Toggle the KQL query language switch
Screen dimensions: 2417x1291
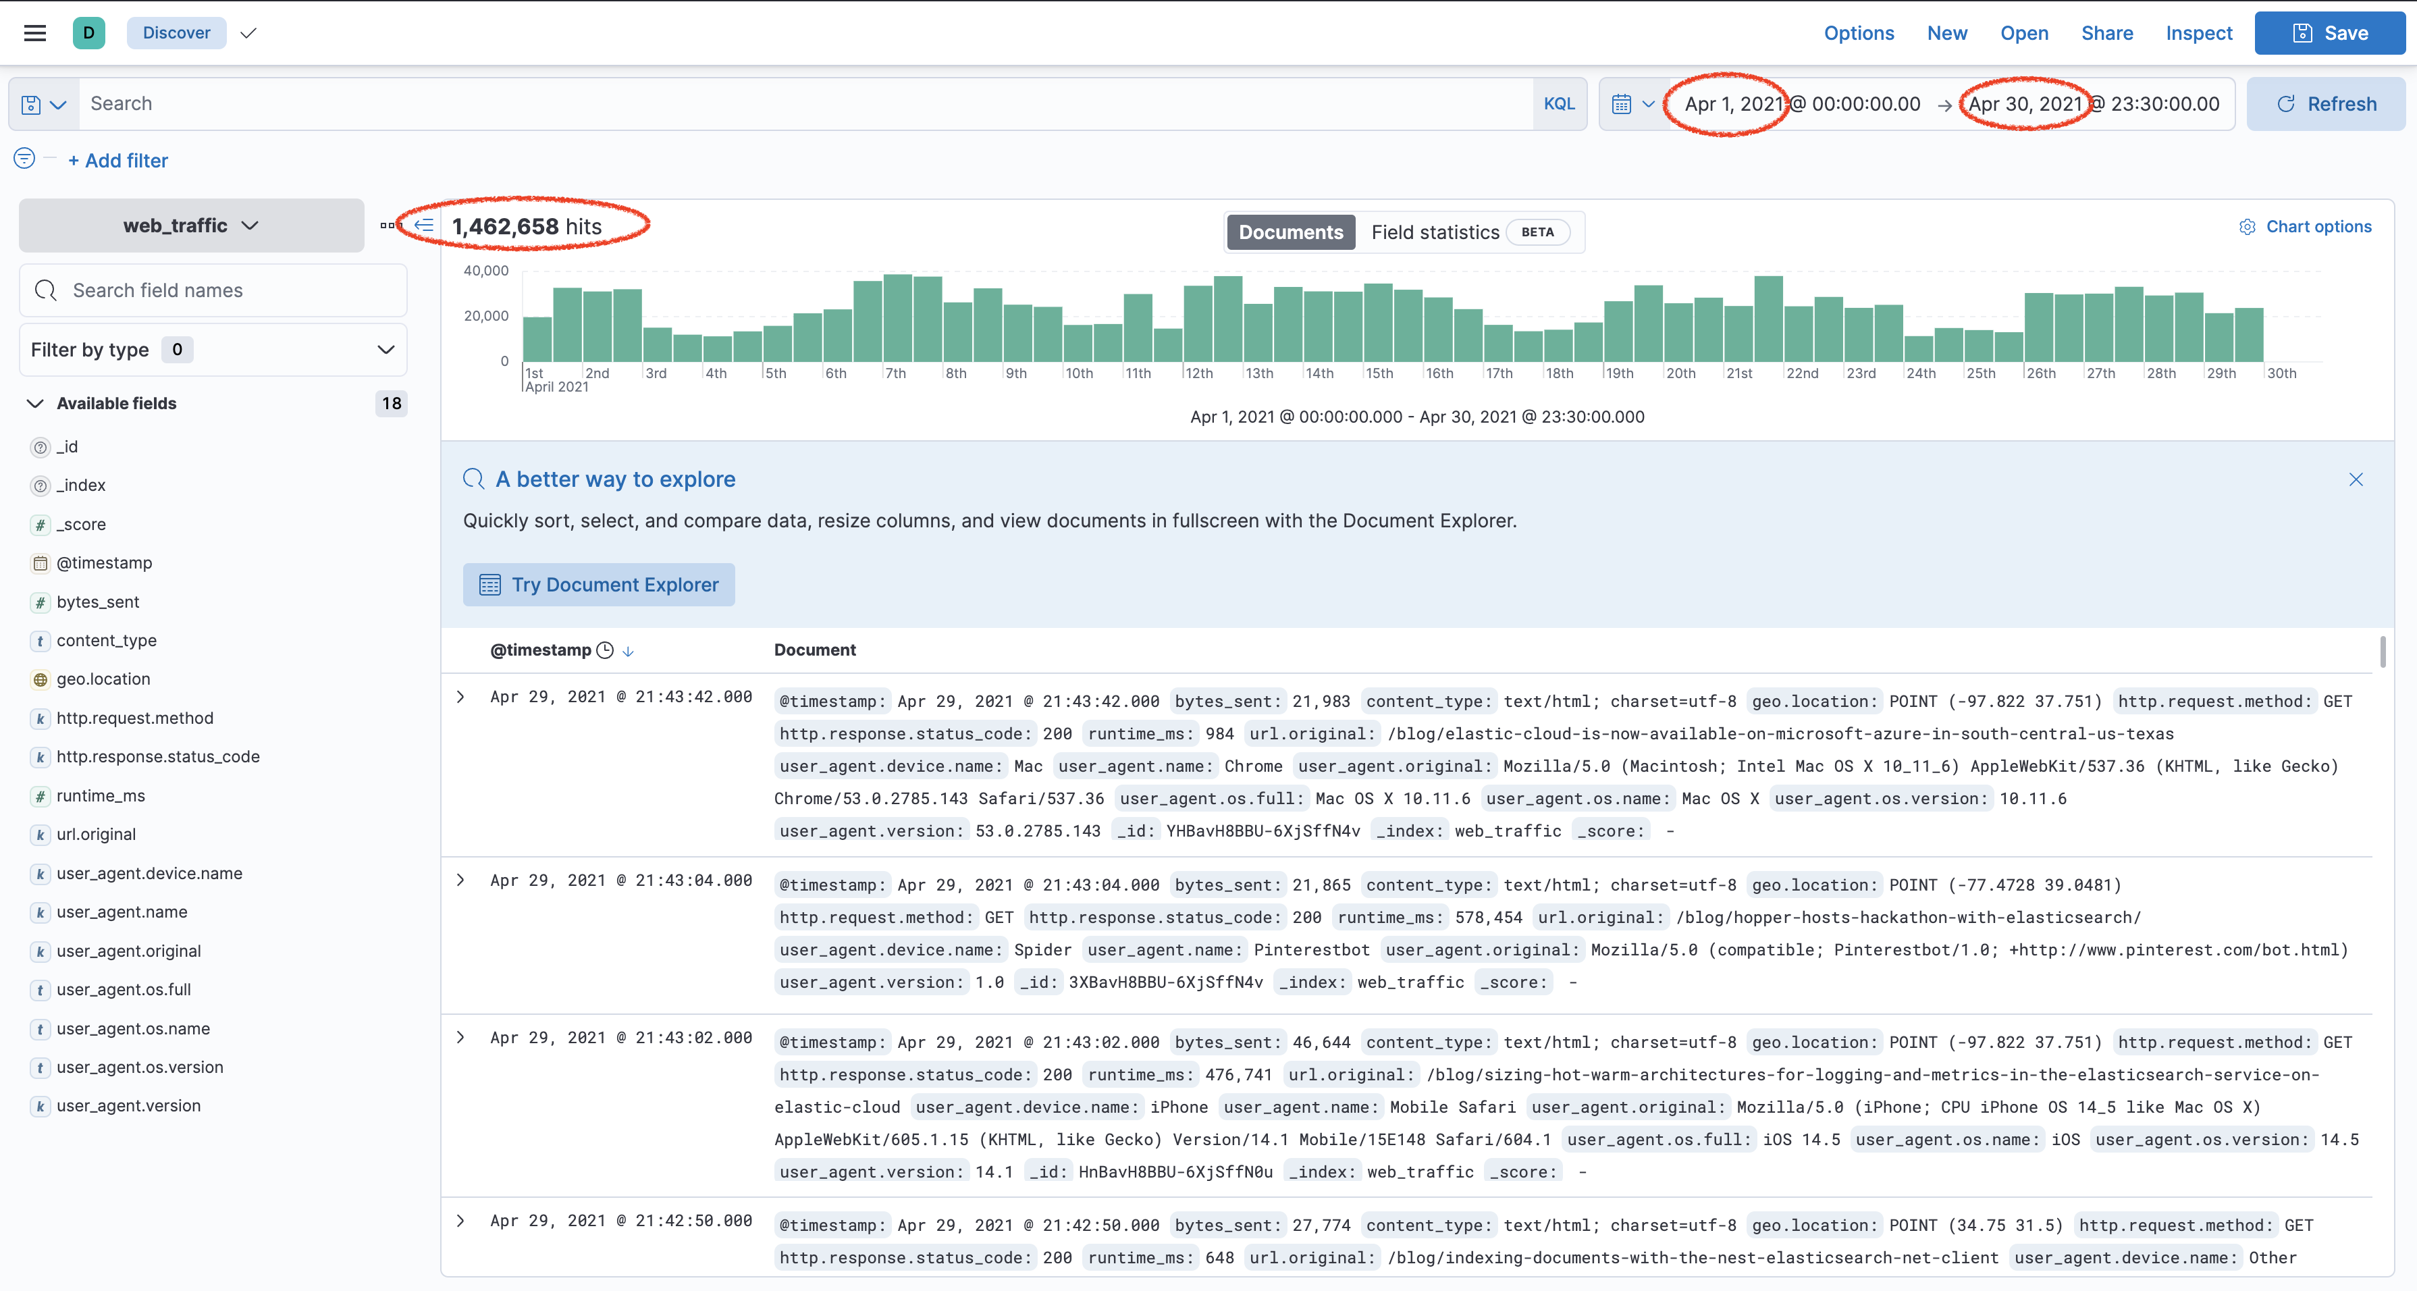pyautogui.click(x=1558, y=104)
